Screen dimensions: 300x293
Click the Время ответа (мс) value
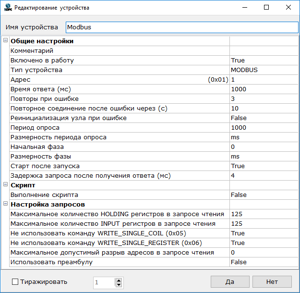click(263, 89)
